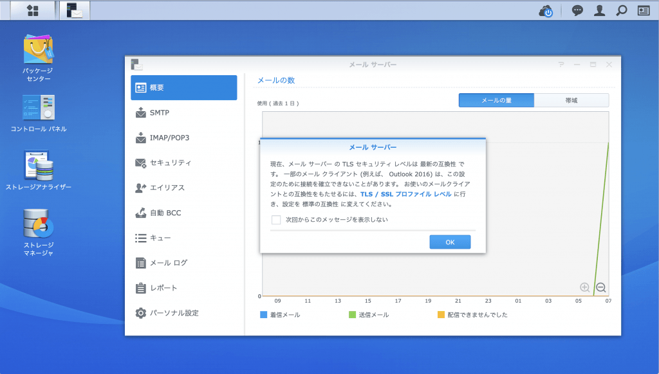Click the zoom in icon on the chart
659x374 pixels.
pos(584,287)
